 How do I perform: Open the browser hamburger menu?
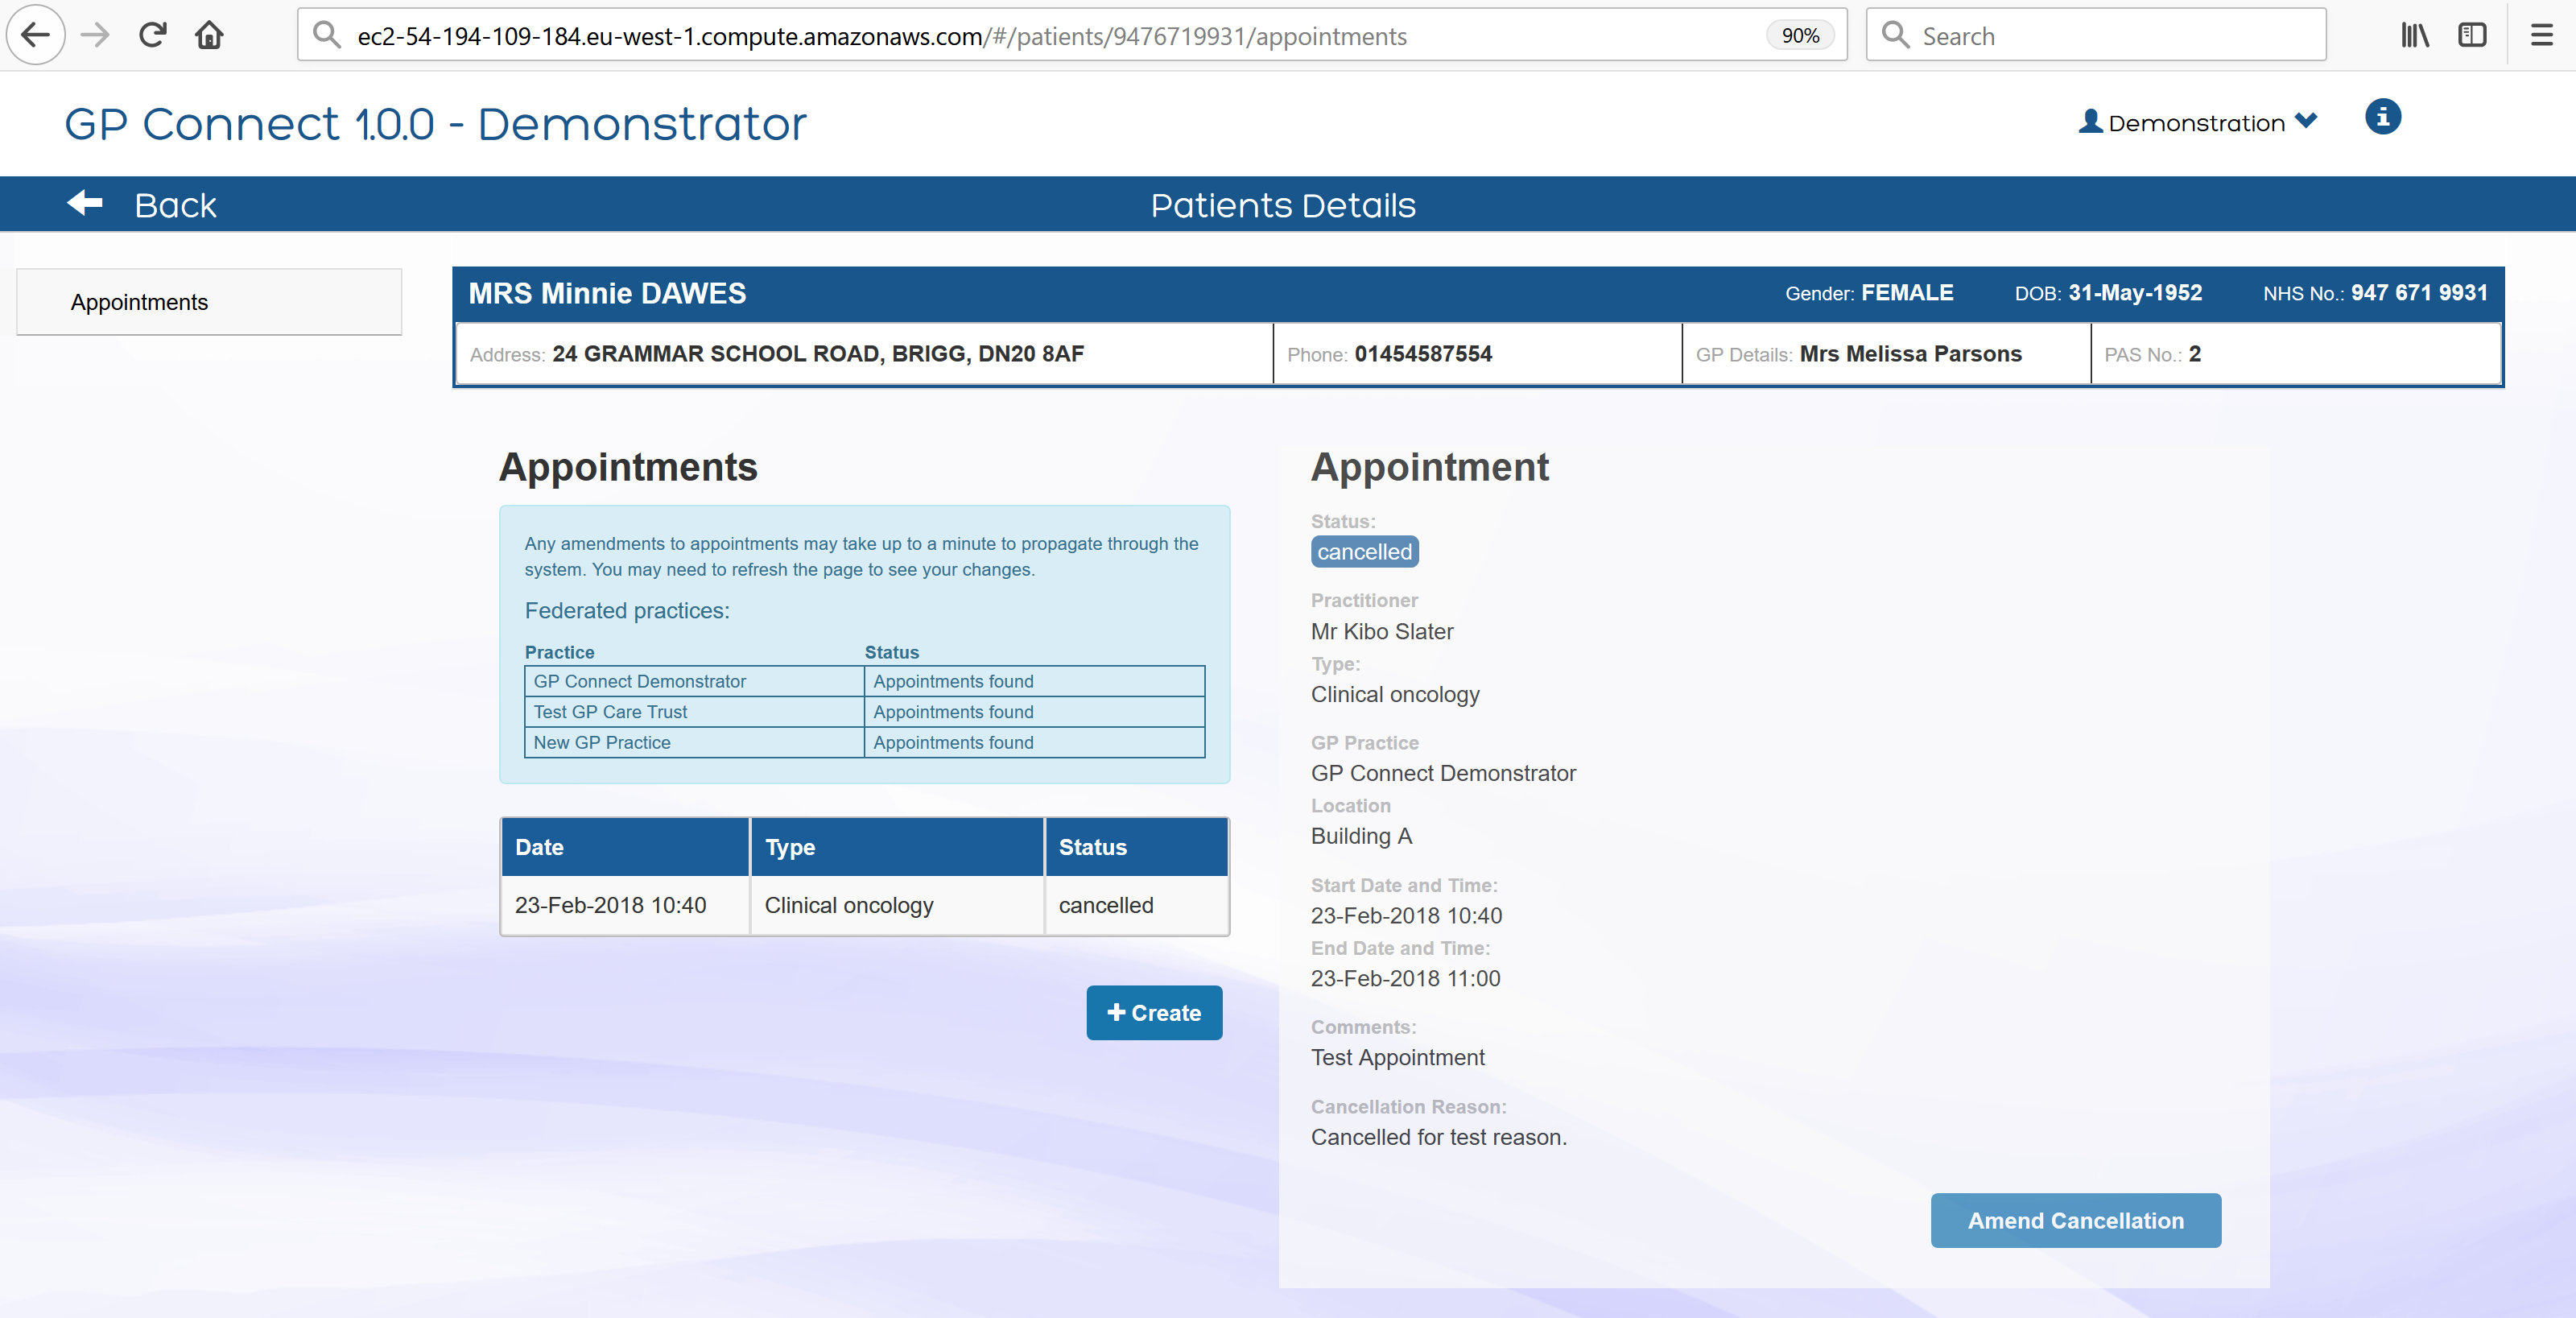tap(2542, 33)
